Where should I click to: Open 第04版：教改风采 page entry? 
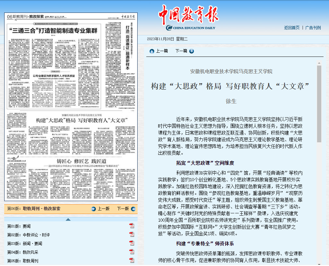point(23,253)
